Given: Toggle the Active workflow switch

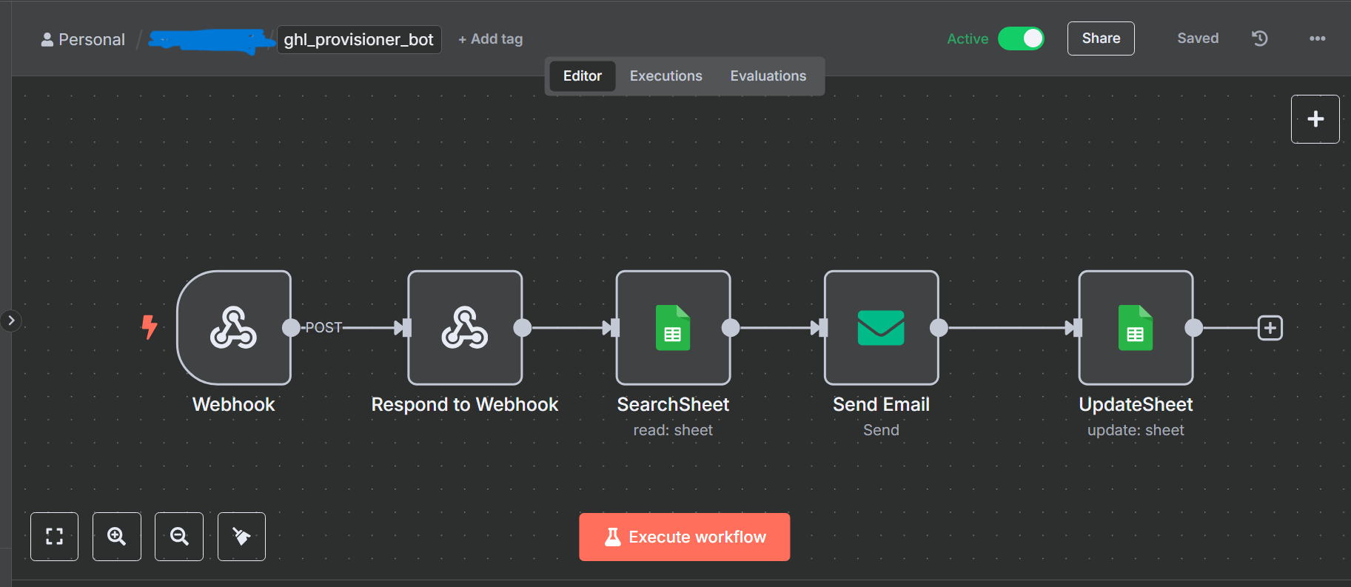Looking at the screenshot, I should pos(1021,38).
